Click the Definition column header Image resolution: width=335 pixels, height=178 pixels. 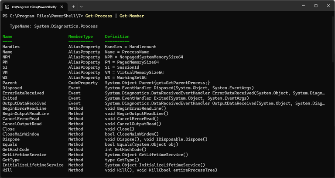tap(117, 37)
